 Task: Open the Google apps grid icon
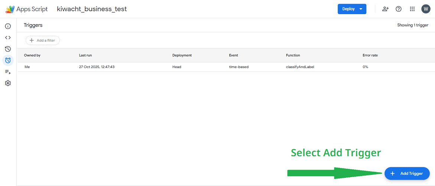click(x=412, y=9)
